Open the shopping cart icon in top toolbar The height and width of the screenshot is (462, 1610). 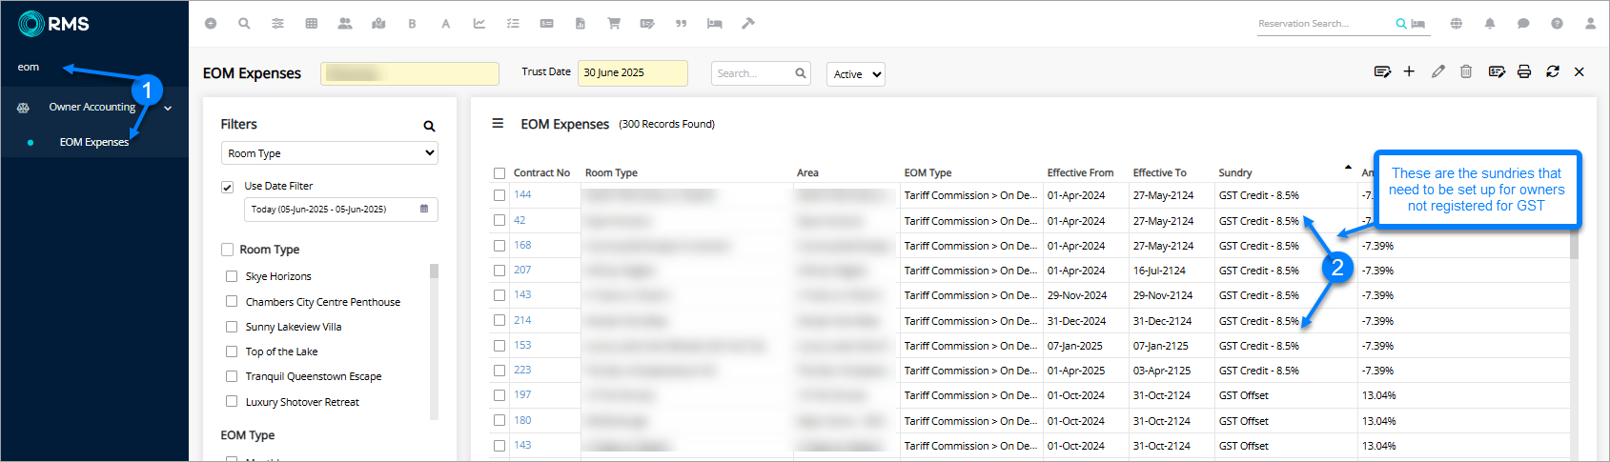coord(614,24)
